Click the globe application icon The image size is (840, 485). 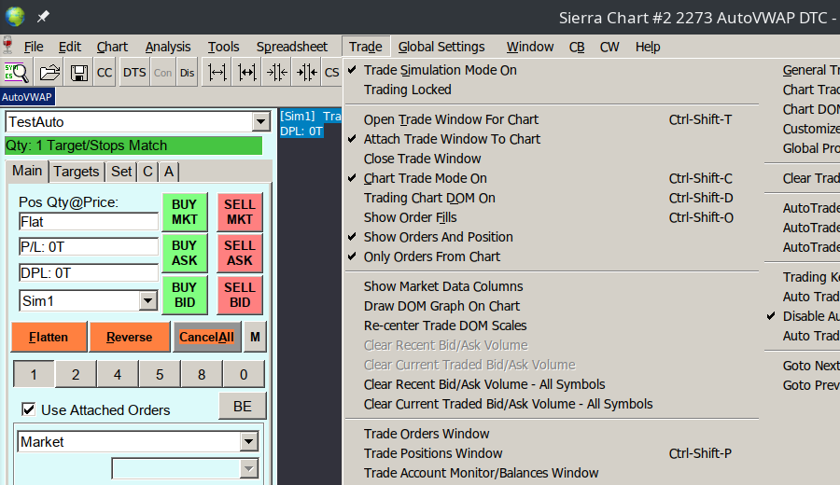pyautogui.click(x=15, y=17)
